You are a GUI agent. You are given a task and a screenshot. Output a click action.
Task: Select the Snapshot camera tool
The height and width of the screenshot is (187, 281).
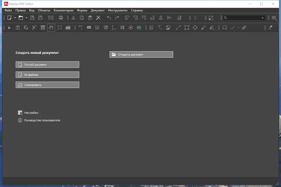(x=68, y=28)
